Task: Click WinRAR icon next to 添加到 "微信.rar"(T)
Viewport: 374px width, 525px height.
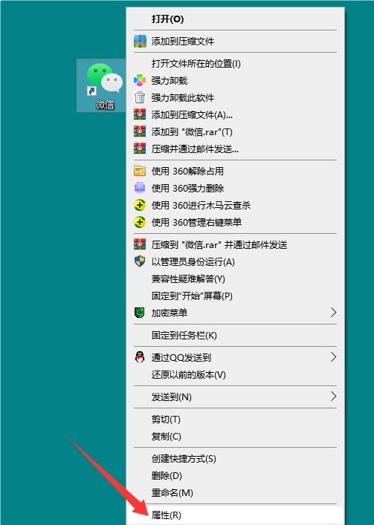Action: (x=140, y=131)
